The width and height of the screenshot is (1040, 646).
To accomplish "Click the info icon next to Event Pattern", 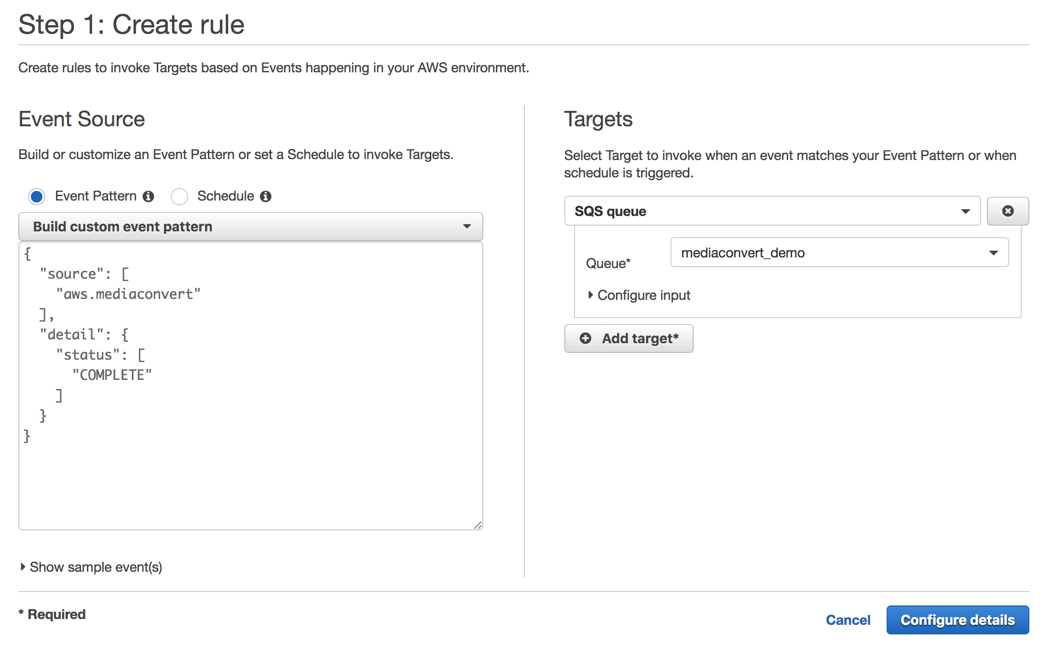I will click(x=149, y=196).
